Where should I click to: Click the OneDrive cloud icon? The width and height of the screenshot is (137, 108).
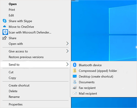[x=5, y=27]
